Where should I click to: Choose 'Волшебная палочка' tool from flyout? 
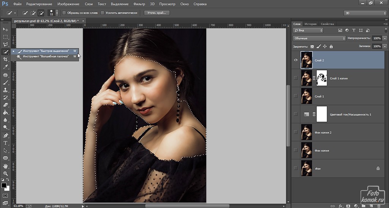pyautogui.click(x=45, y=56)
